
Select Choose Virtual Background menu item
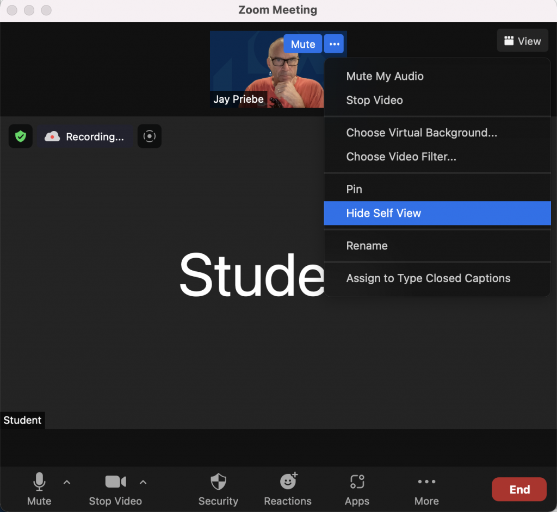tap(422, 133)
